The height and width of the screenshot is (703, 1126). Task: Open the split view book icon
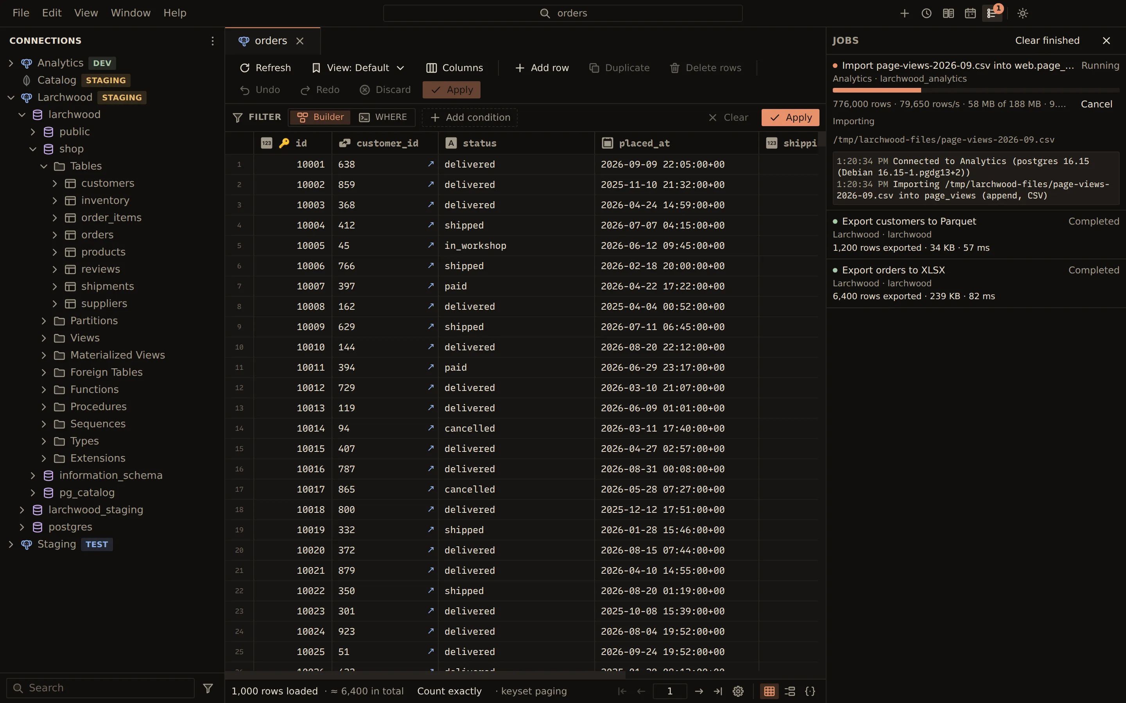(x=948, y=13)
